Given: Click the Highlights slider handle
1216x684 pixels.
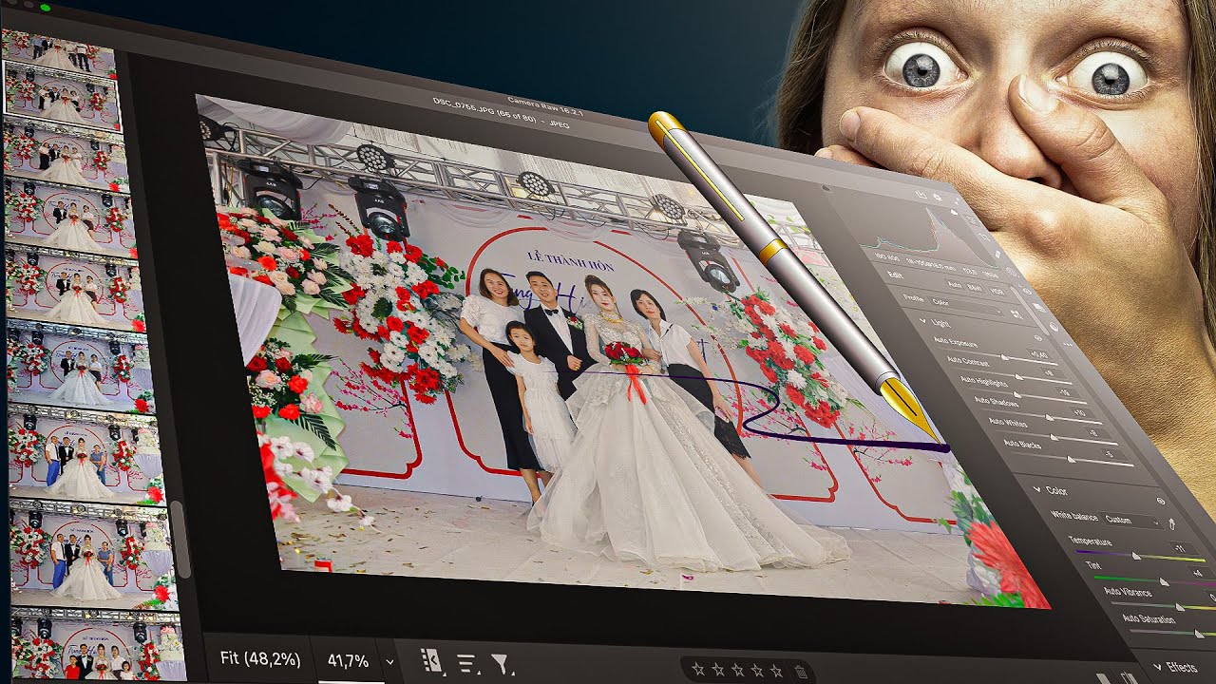Looking at the screenshot, I should pyautogui.click(x=1016, y=395).
